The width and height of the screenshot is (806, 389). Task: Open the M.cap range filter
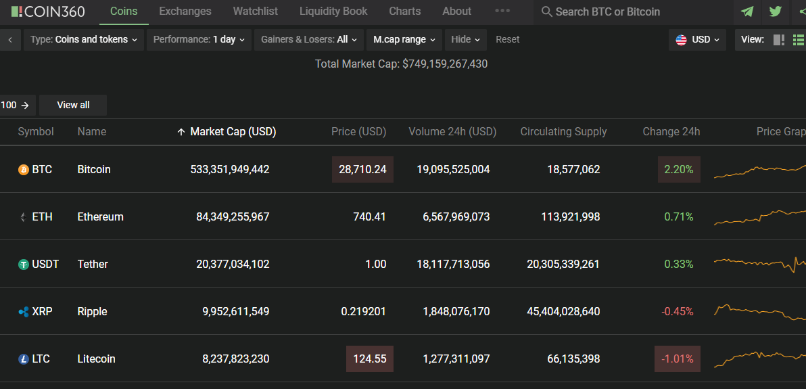(x=404, y=40)
